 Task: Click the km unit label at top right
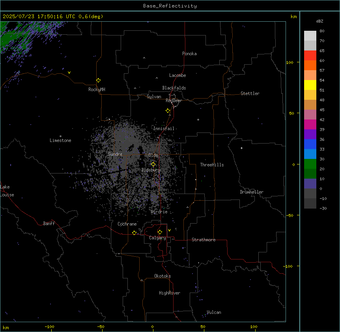click(x=294, y=17)
